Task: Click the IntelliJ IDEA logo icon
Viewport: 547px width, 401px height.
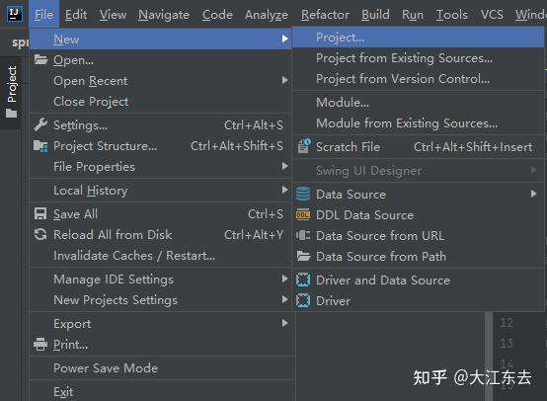Action: click(15, 14)
